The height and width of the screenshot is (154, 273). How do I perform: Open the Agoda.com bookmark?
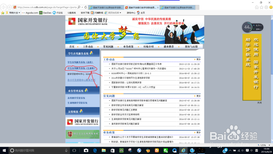pos(30,13)
